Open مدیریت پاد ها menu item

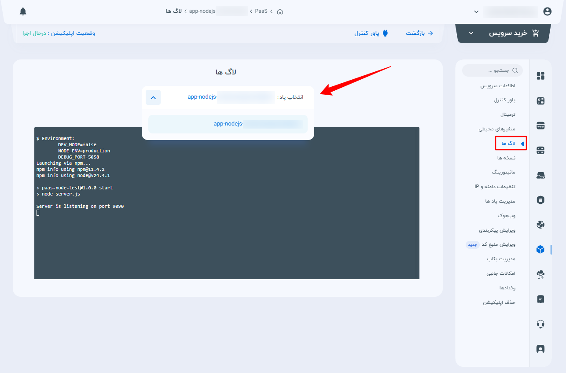point(500,201)
